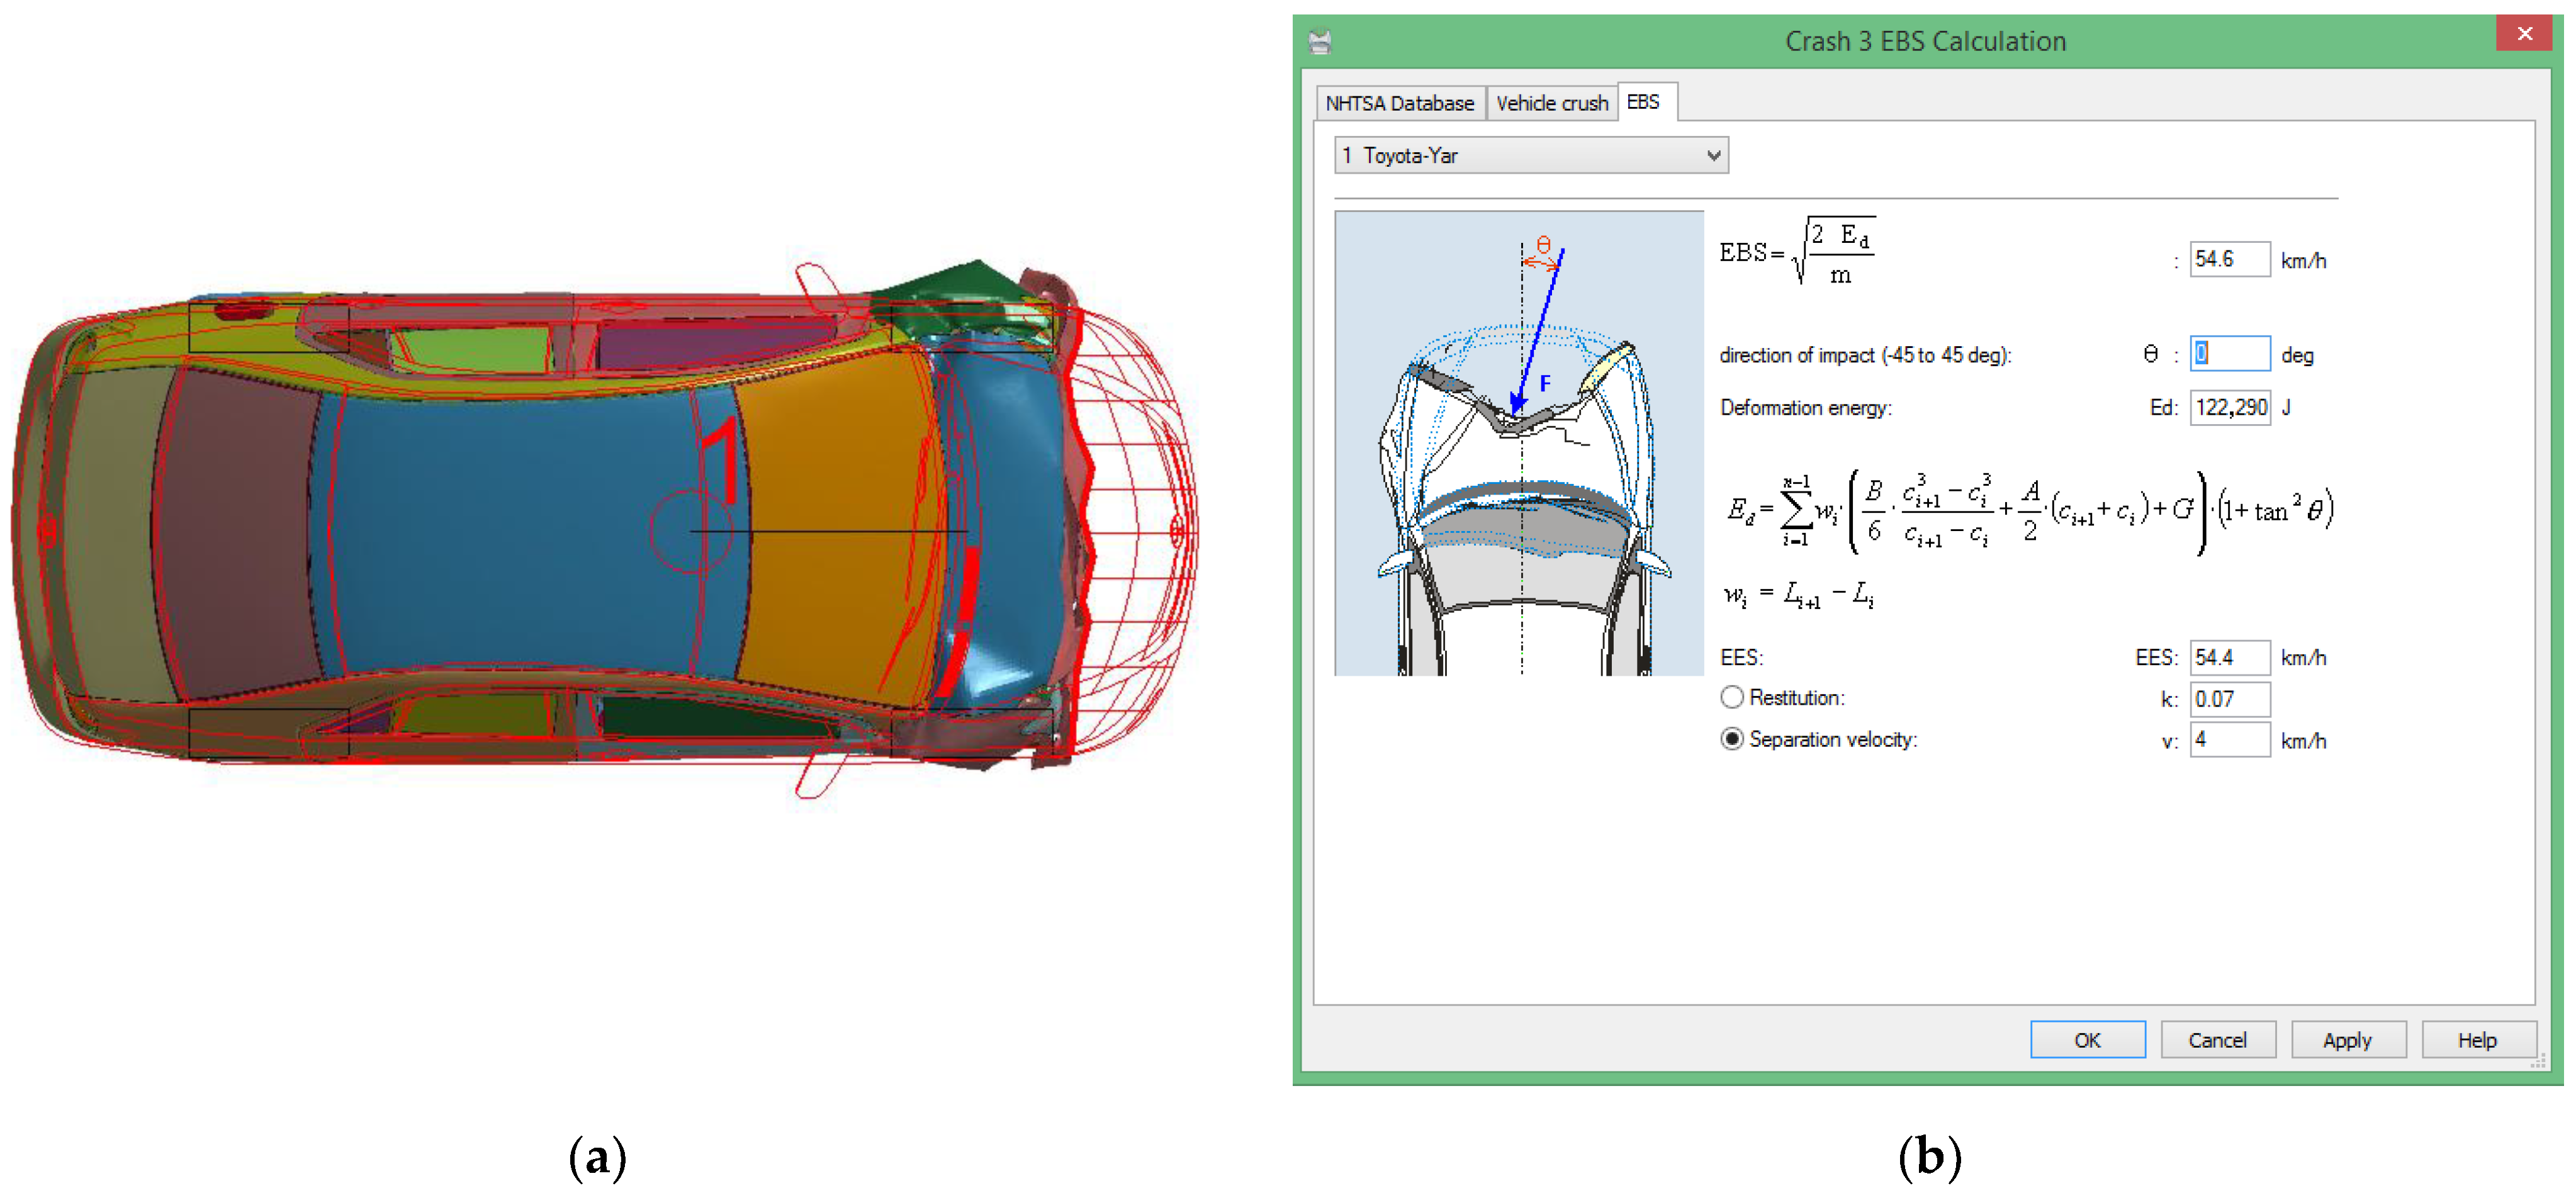Click the dialog title bar app icon
The height and width of the screenshot is (1193, 2576).
(x=1320, y=41)
